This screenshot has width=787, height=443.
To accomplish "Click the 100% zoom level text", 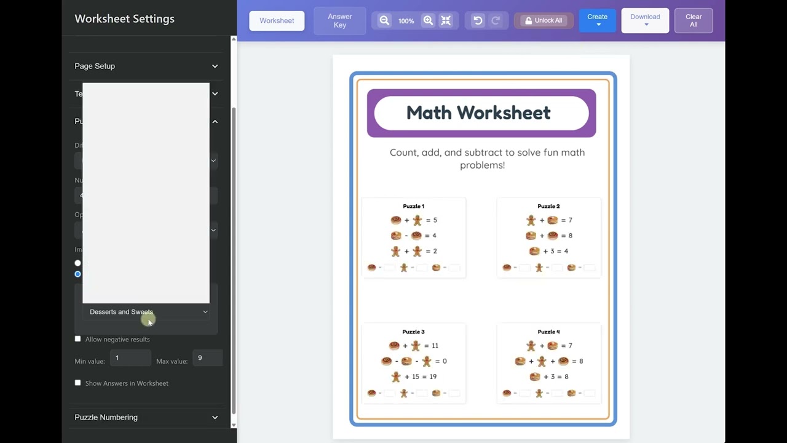I will point(406,21).
